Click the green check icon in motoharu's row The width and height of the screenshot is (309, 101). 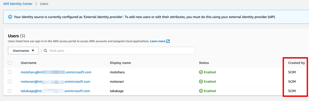pyautogui.click(x=201, y=72)
